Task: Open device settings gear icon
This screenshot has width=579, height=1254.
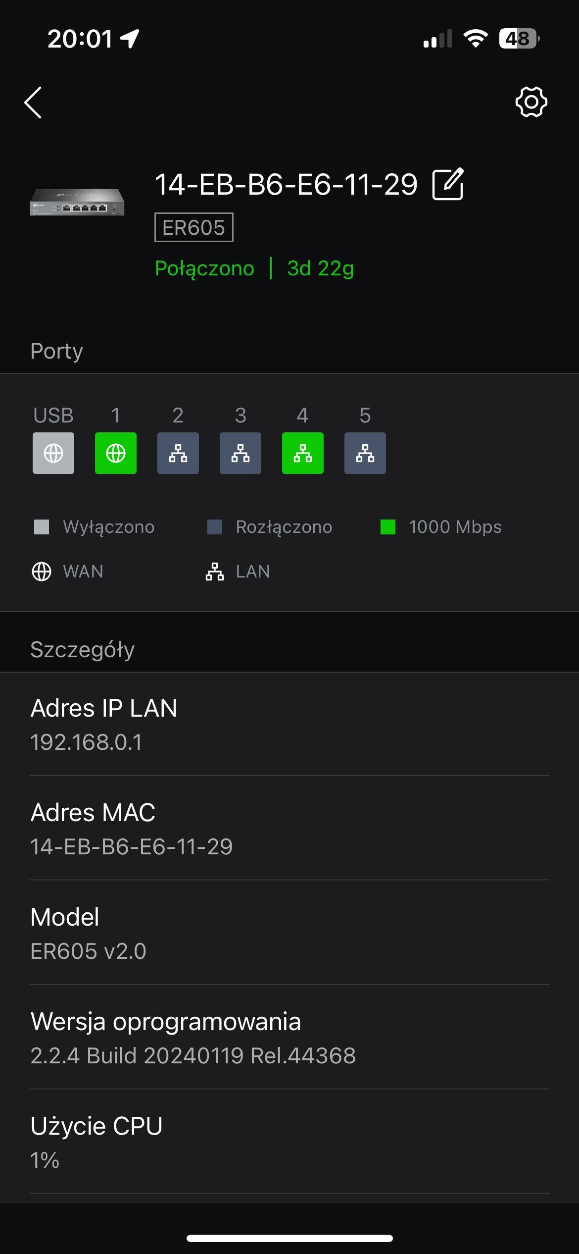Action: click(531, 103)
